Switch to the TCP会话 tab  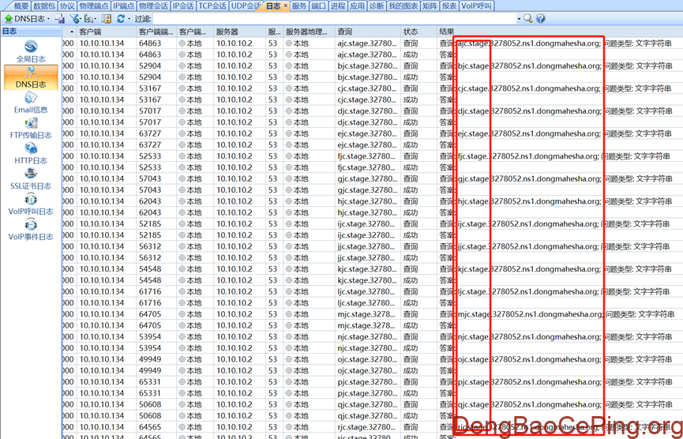(x=212, y=6)
